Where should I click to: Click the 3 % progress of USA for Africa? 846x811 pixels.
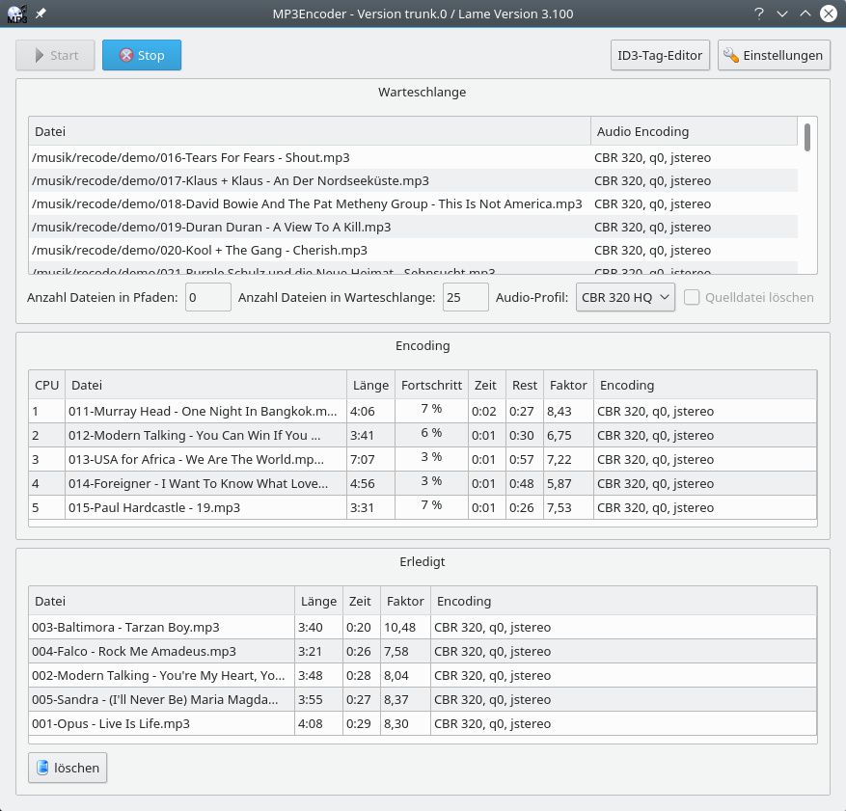pyautogui.click(x=431, y=457)
